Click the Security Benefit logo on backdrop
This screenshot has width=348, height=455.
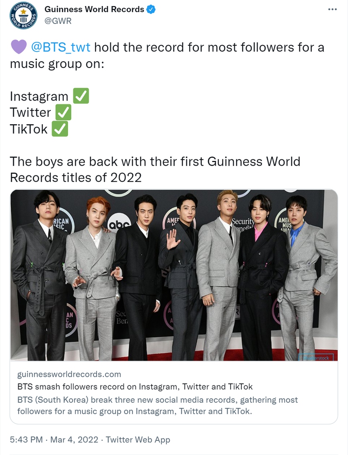point(243,224)
